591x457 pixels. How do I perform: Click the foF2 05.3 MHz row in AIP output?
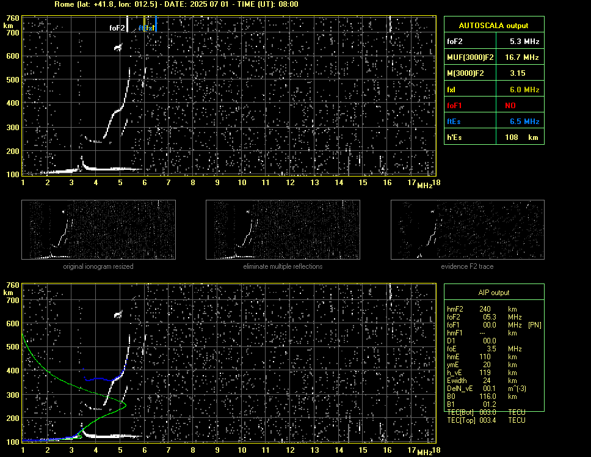484,316
